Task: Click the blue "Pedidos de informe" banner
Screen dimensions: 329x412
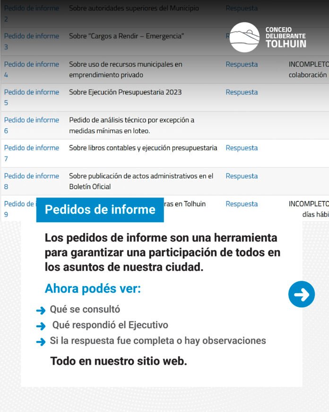Action: pos(100,210)
